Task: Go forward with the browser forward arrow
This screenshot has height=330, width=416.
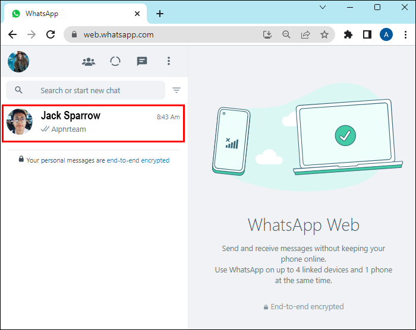Action: (x=31, y=34)
